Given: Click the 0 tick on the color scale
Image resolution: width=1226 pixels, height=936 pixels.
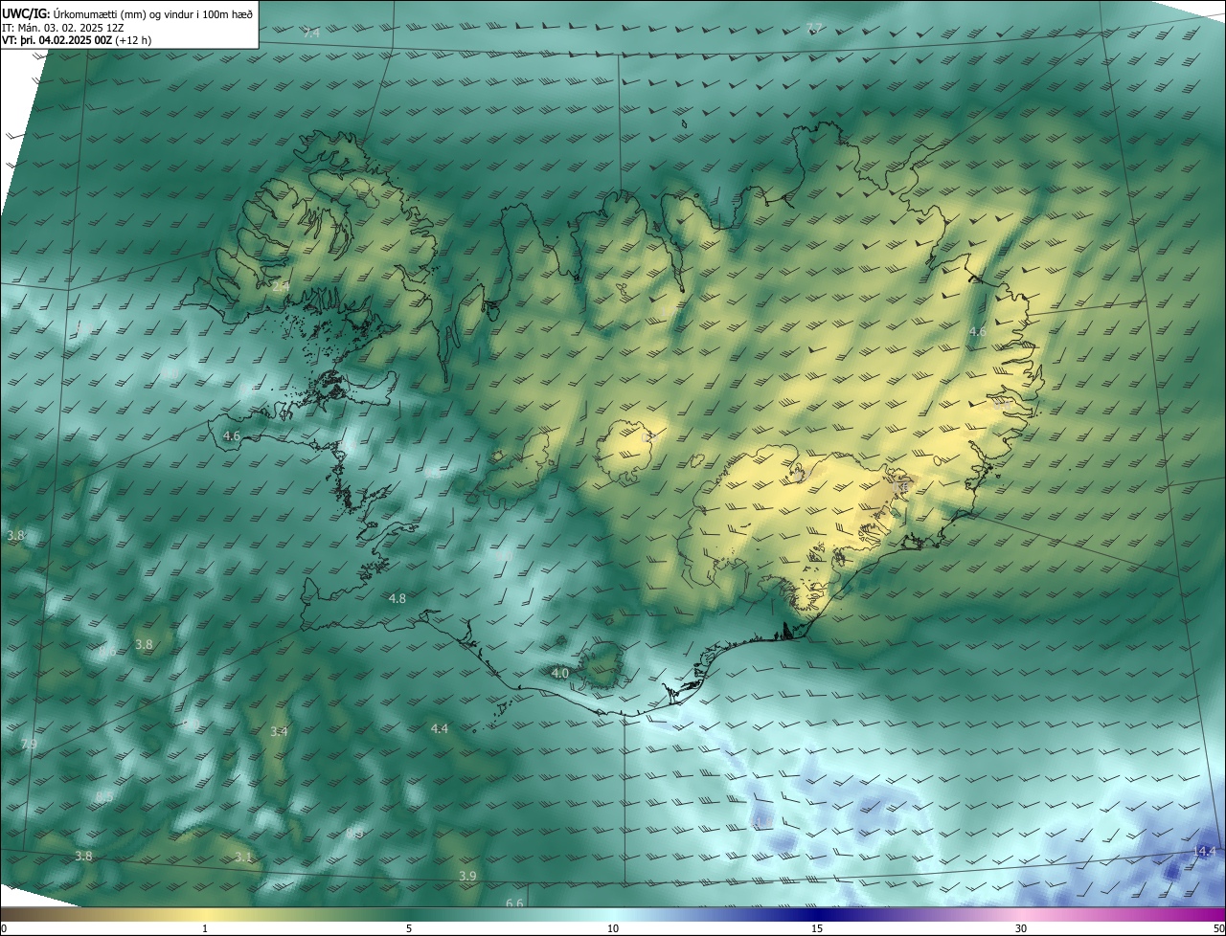Looking at the screenshot, I should [4, 928].
